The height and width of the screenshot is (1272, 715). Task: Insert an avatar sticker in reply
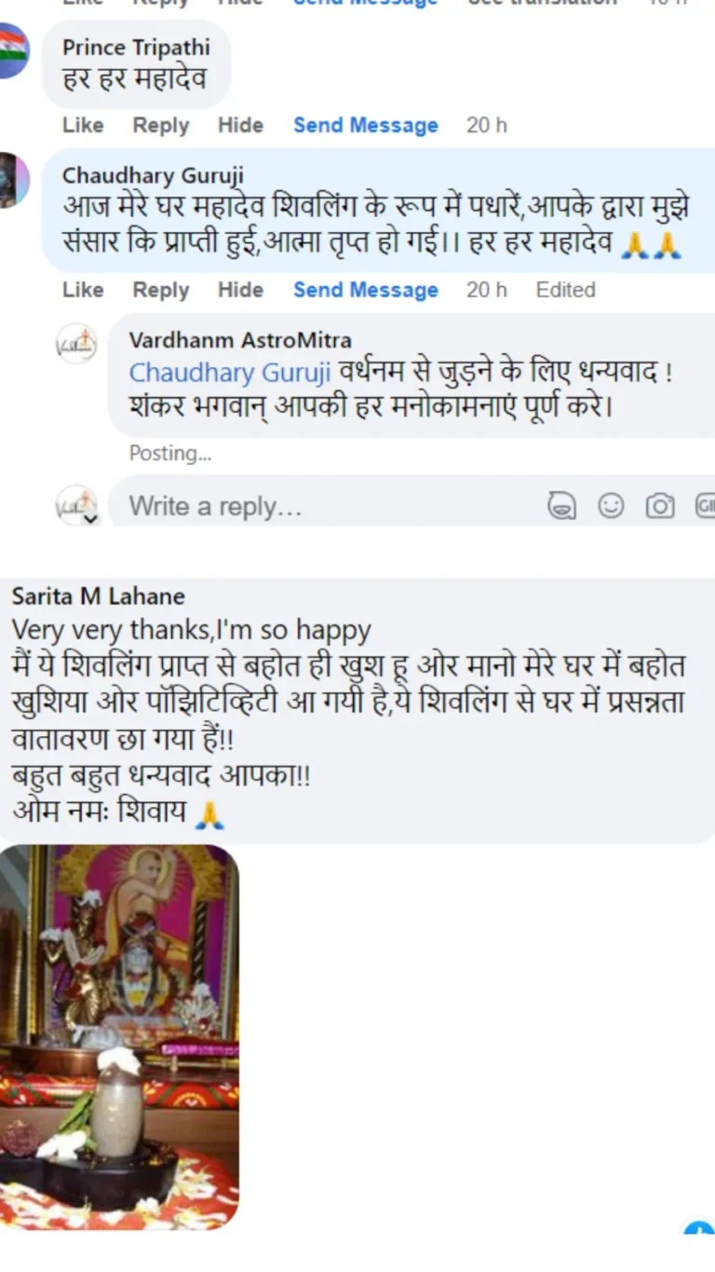[561, 506]
